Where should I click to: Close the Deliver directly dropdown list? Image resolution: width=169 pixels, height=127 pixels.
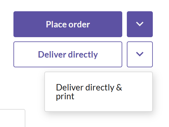coord(140,55)
